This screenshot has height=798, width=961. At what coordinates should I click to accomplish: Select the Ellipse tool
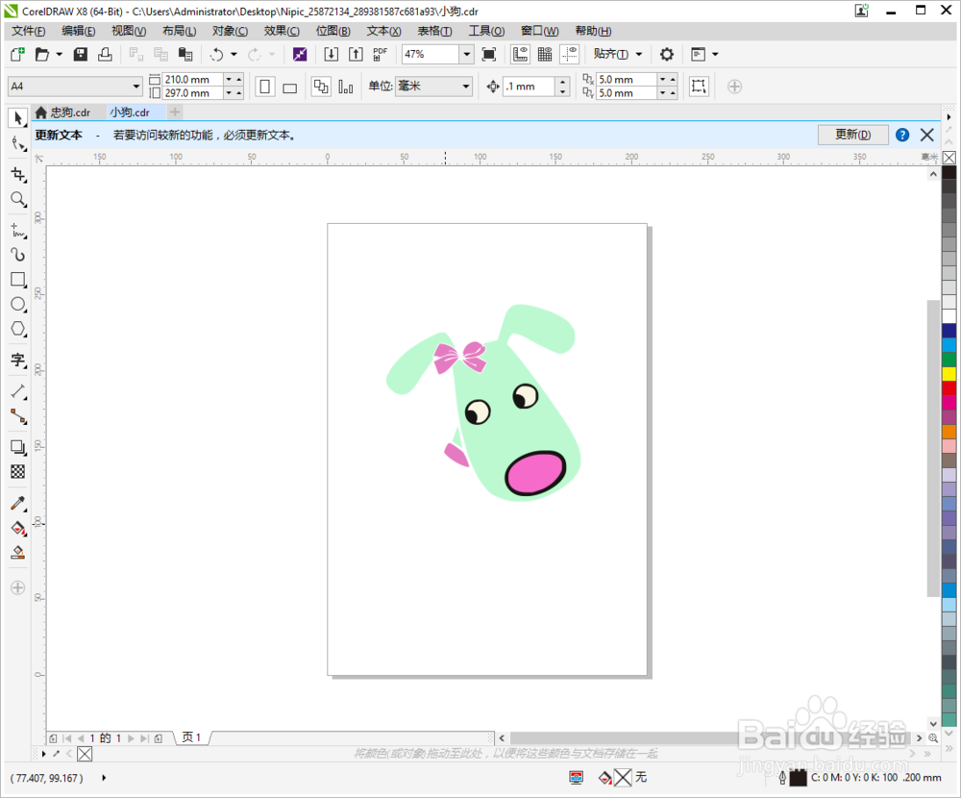pyautogui.click(x=17, y=304)
